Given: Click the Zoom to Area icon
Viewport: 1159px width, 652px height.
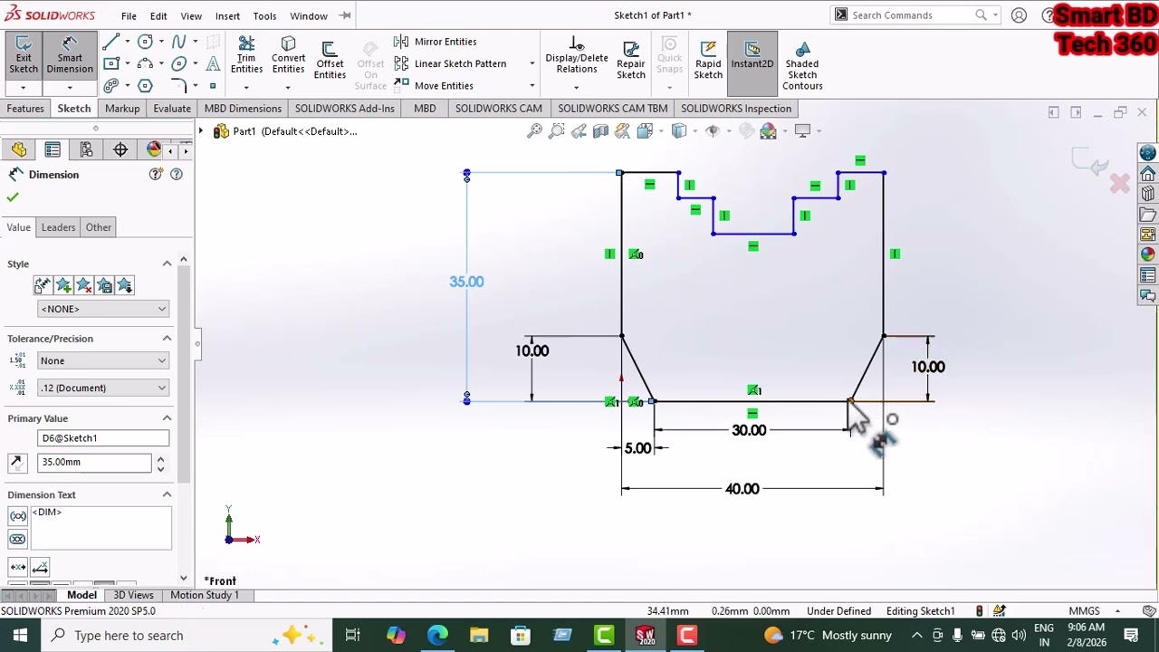Looking at the screenshot, I should pos(557,131).
